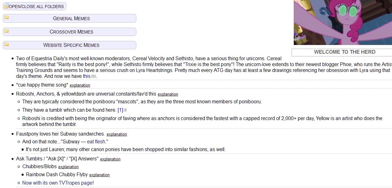The width and height of the screenshot is (392, 188).
Task: Click the folder icon beside Website Specific Memes
Action: click(6, 44)
